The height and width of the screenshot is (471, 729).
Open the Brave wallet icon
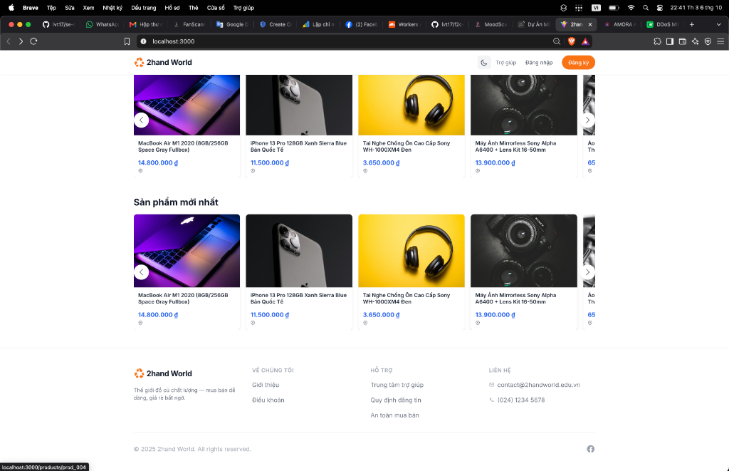coord(683,41)
